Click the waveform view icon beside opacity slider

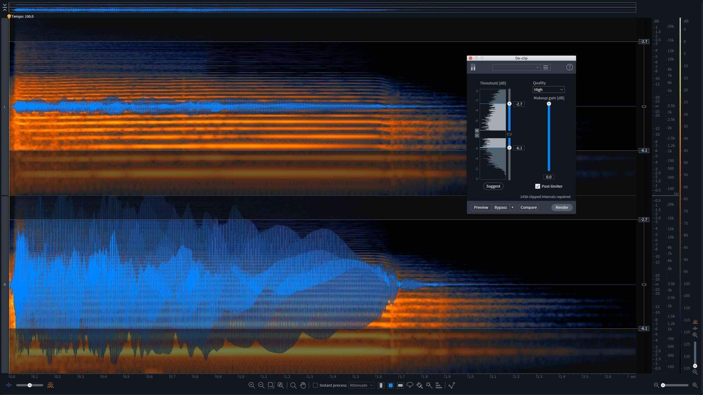click(9, 385)
